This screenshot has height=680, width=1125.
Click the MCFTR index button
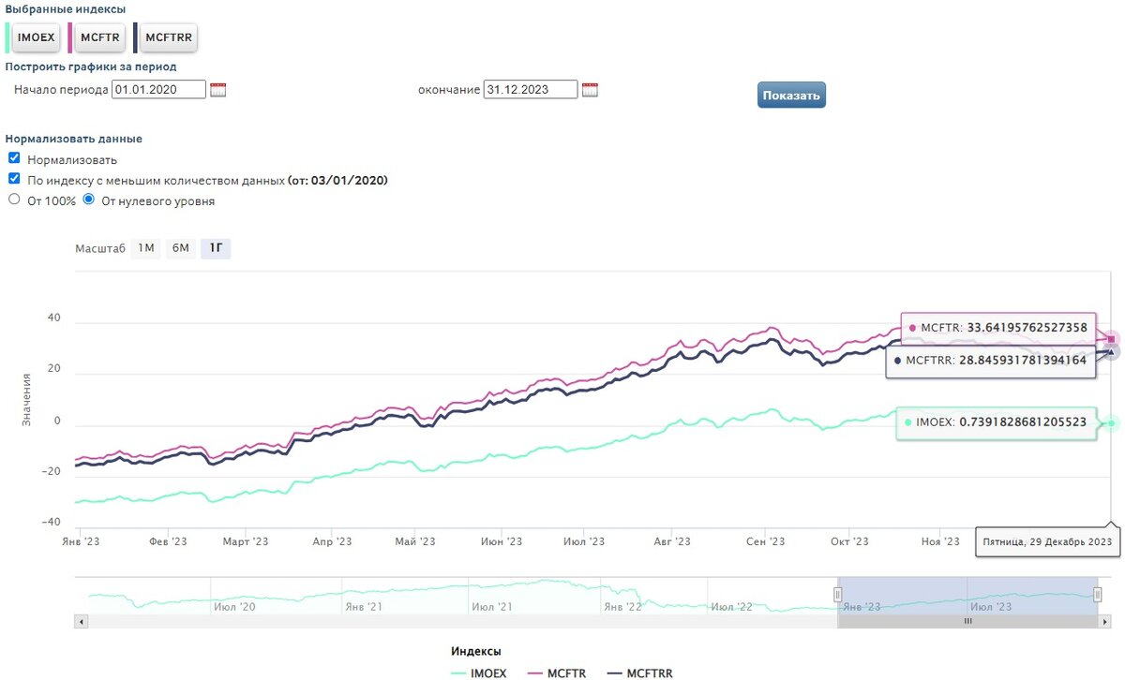point(99,38)
